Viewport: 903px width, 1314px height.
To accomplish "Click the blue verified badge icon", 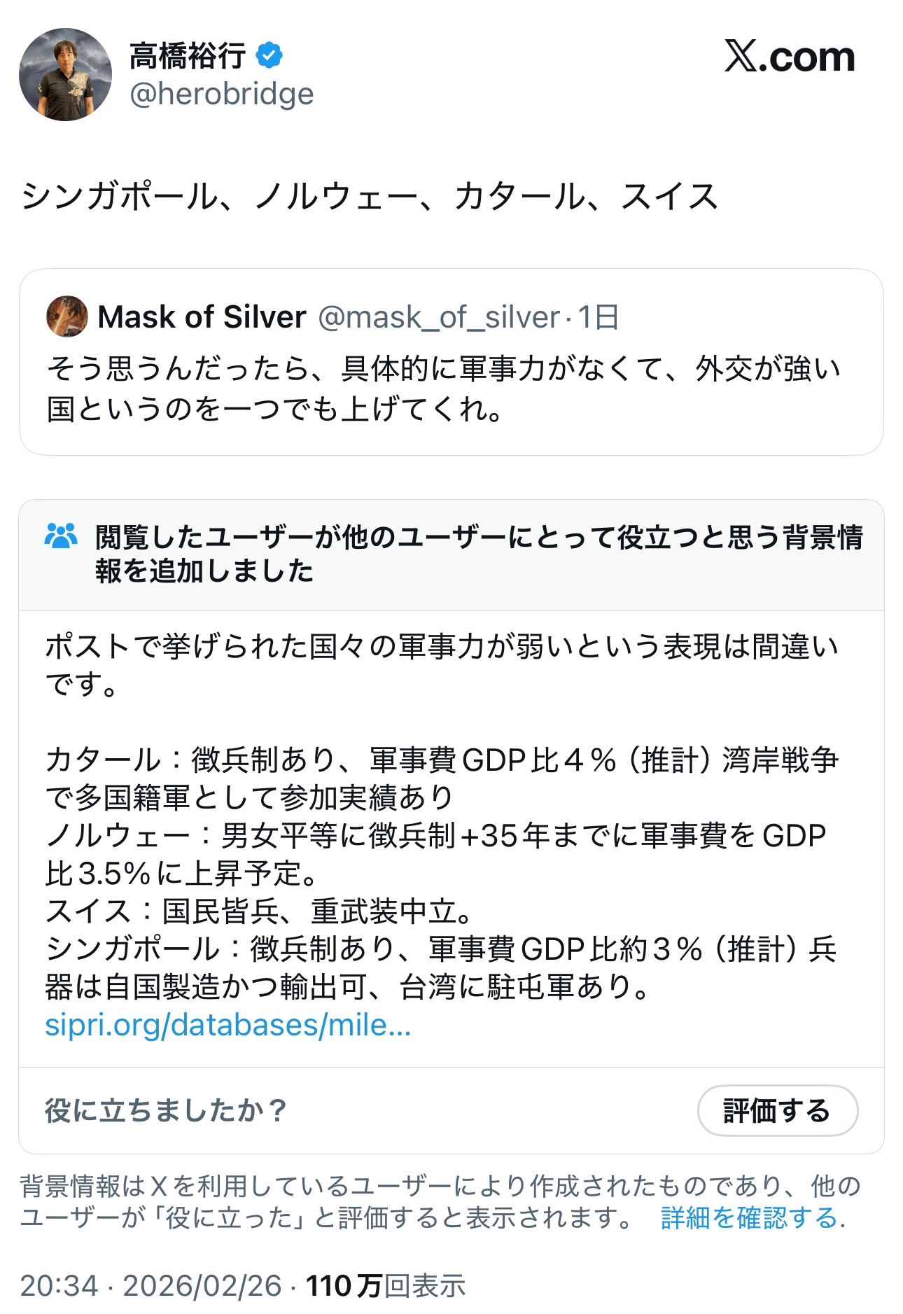I will click(x=269, y=55).
